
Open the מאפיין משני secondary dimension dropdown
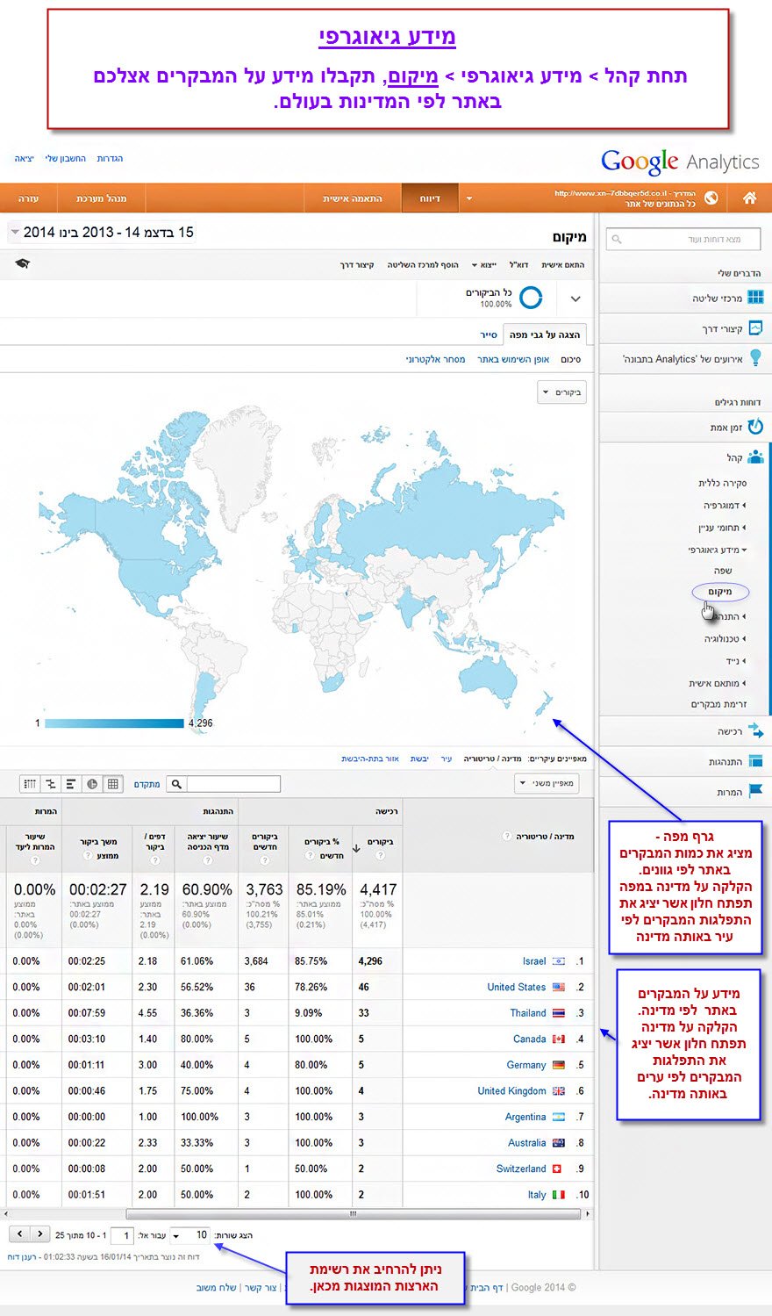[x=547, y=783]
